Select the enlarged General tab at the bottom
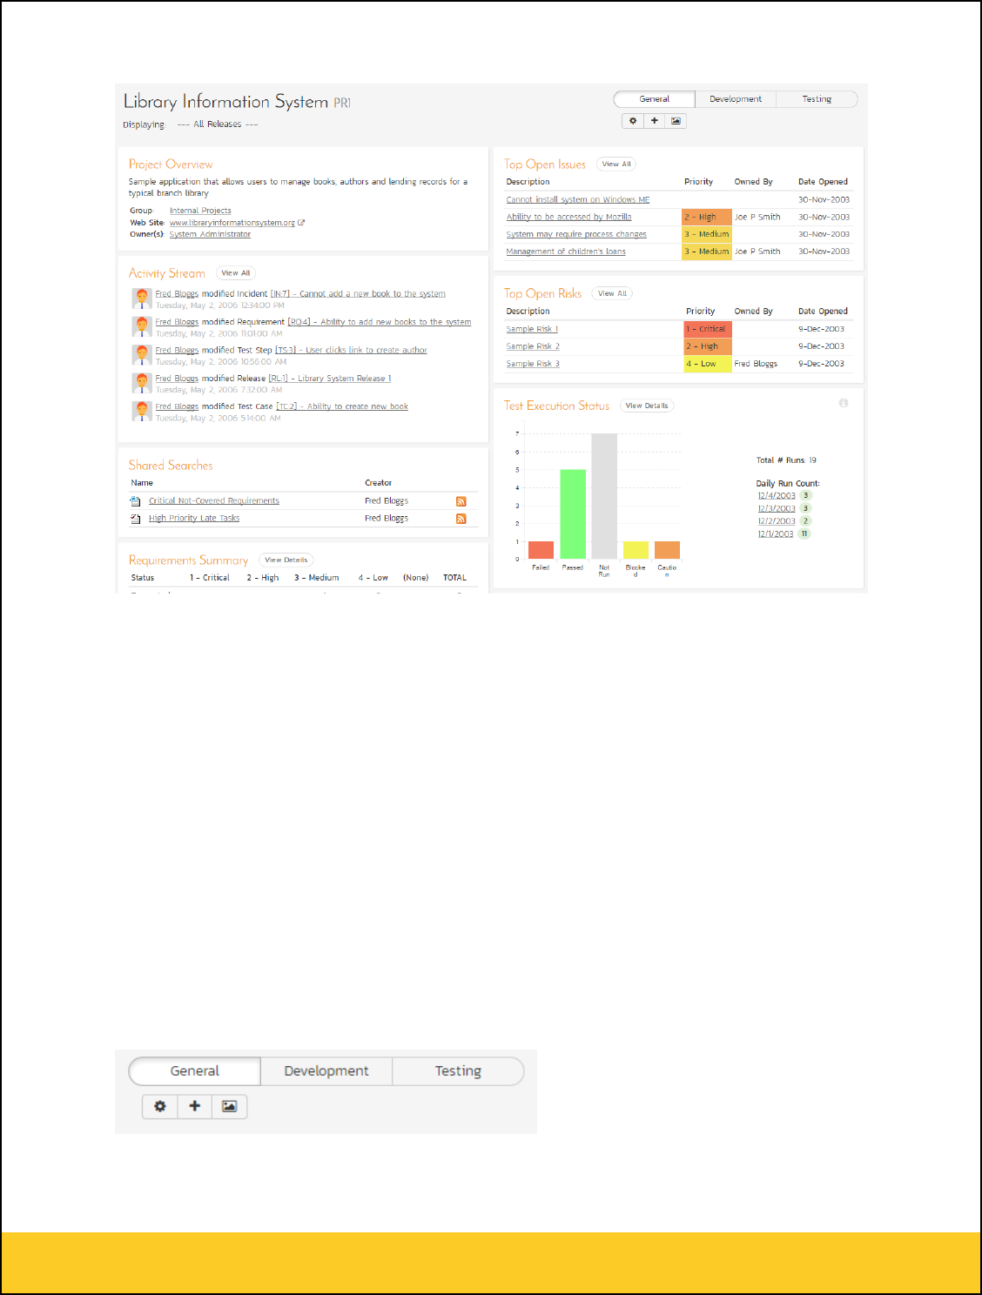The width and height of the screenshot is (982, 1295). pyautogui.click(x=195, y=1071)
